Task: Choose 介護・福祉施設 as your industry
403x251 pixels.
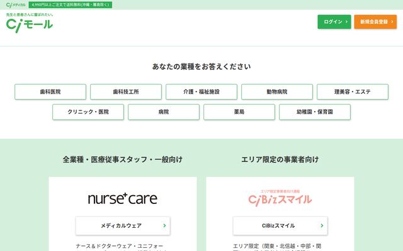Action: (201, 92)
